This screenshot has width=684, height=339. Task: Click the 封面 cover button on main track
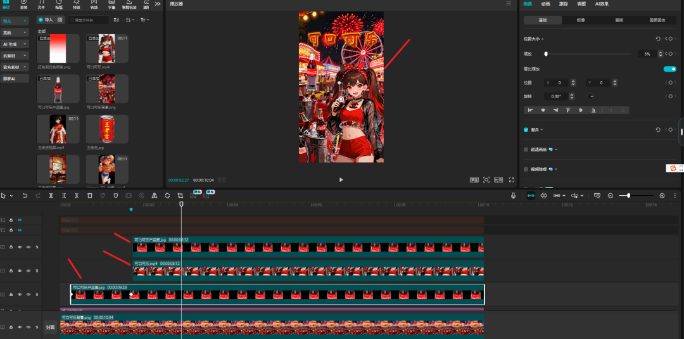pos(50,328)
